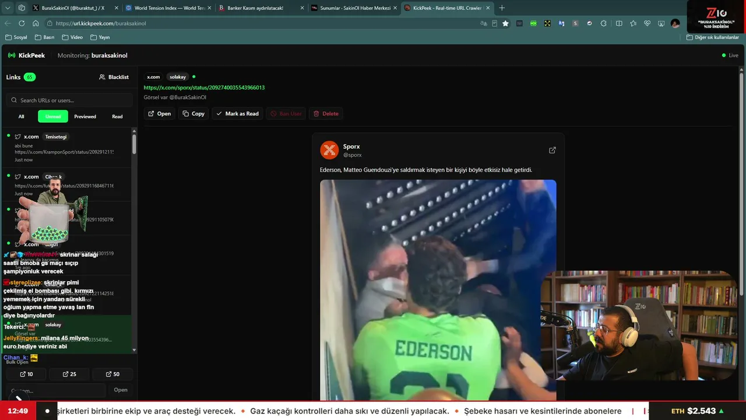Viewport: 746px width, 420px height.
Task: Open the reader view icon in address bar
Action: (x=494, y=23)
